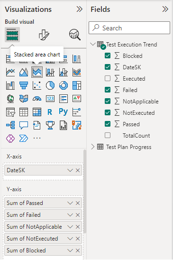The width and height of the screenshot is (173, 260).
Task: Select the Python visual
Action: tap(64, 112)
